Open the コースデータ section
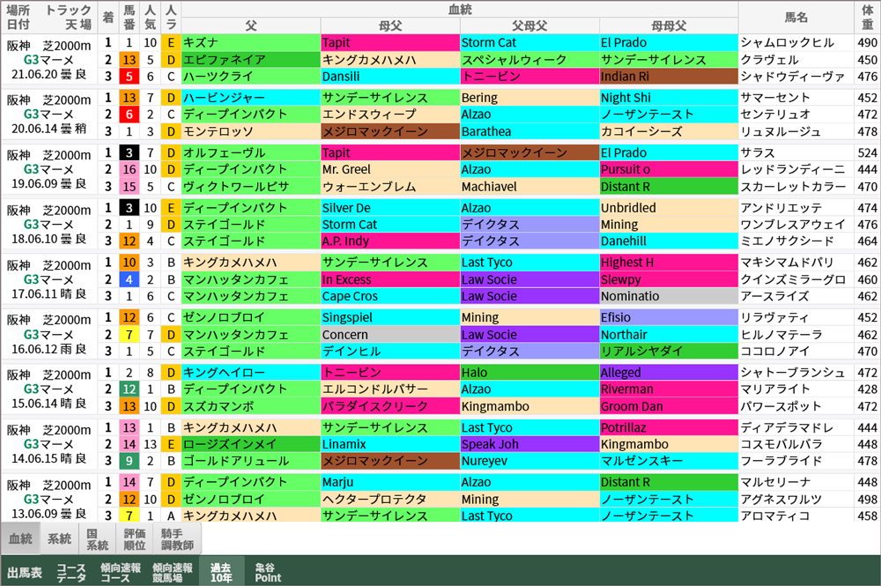 pos(70,571)
